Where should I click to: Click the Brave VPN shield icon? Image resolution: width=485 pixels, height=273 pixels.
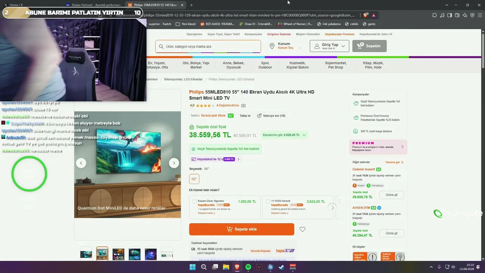[x=472, y=15]
